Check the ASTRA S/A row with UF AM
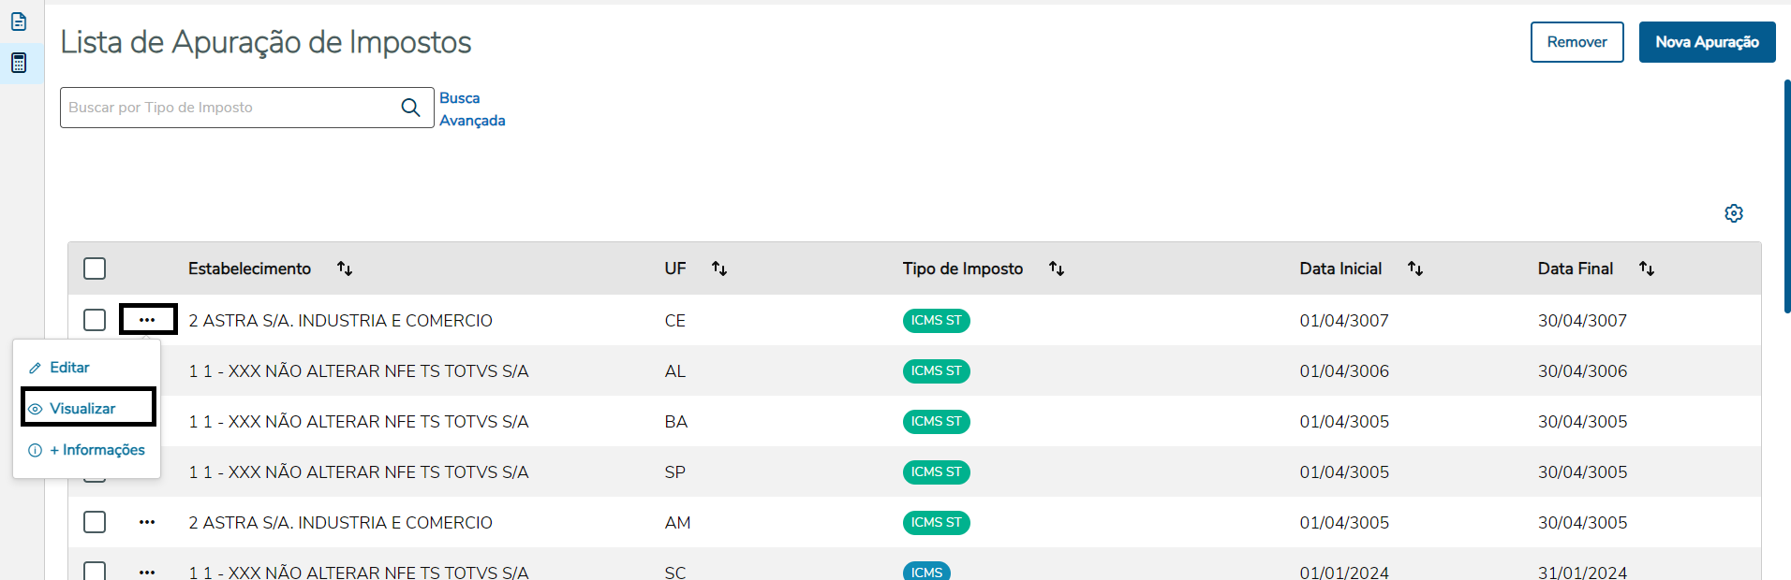The height and width of the screenshot is (580, 1791). [95, 522]
